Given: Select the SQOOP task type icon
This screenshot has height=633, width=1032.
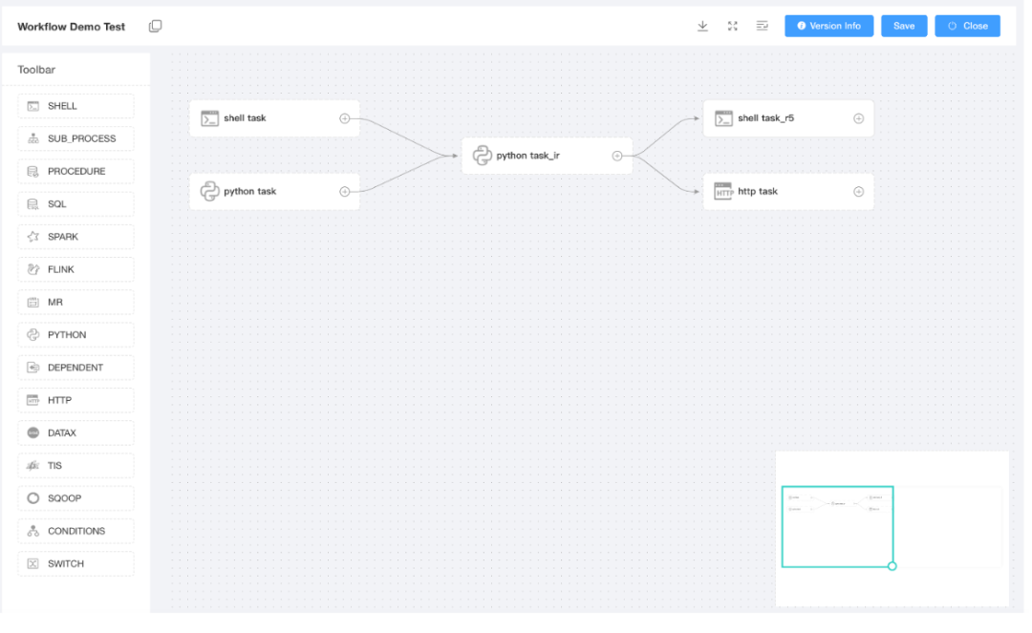Looking at the screenshot, I should pyautogui.click(x=33, y=498).
